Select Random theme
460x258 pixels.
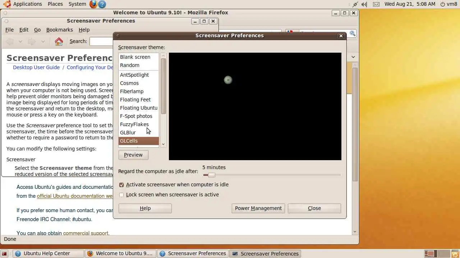[139, 65]
